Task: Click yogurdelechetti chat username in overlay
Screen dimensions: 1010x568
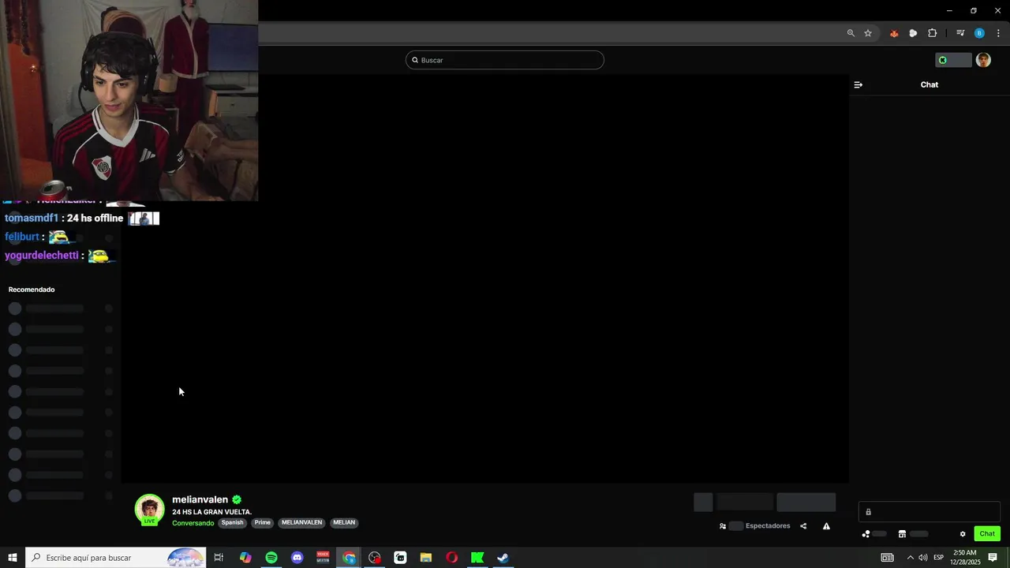Action: [42, 256]
